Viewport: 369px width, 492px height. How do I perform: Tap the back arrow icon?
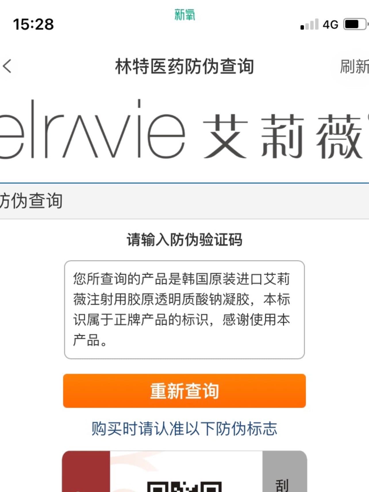pyautogui.click(x=7, y=66)
